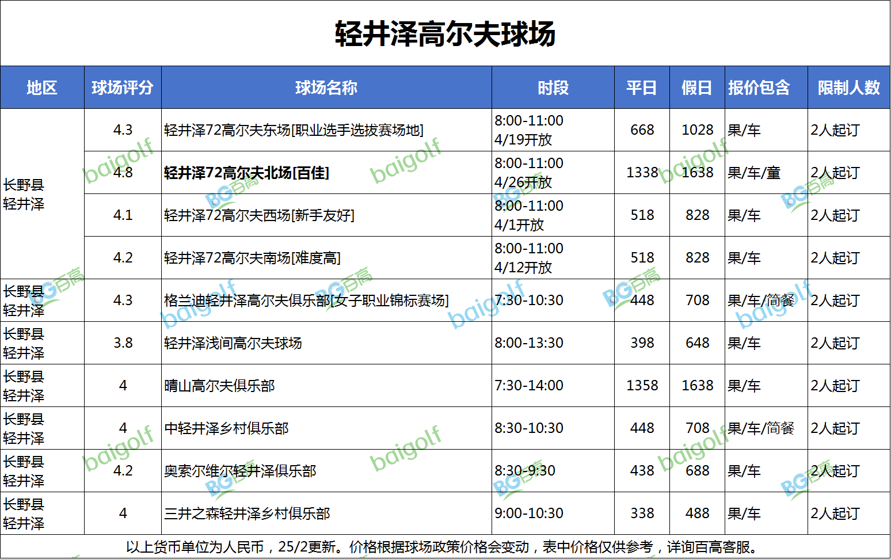
Task: Click the 球场名称 column header
Action: pyautogui.click(x=326, y=88)
